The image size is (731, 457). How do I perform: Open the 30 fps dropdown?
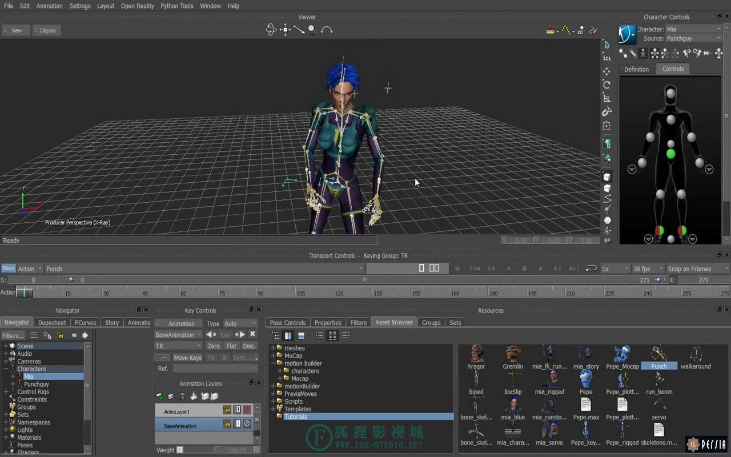[648, 268]
